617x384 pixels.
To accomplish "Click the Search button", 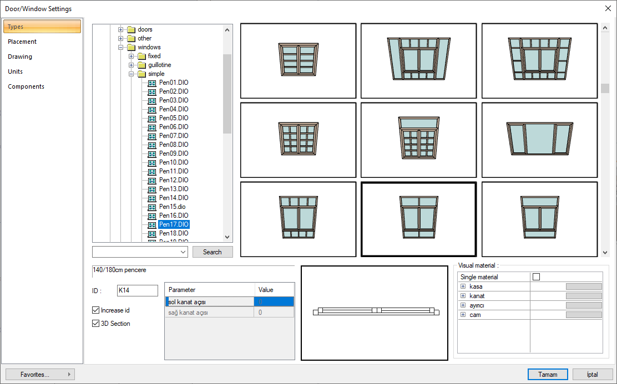I will [x=213, y=252].
